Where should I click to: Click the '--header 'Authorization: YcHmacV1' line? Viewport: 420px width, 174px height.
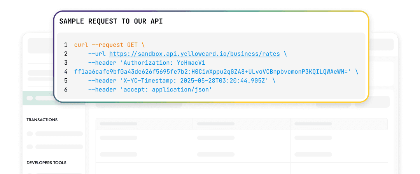pos(147,63)
